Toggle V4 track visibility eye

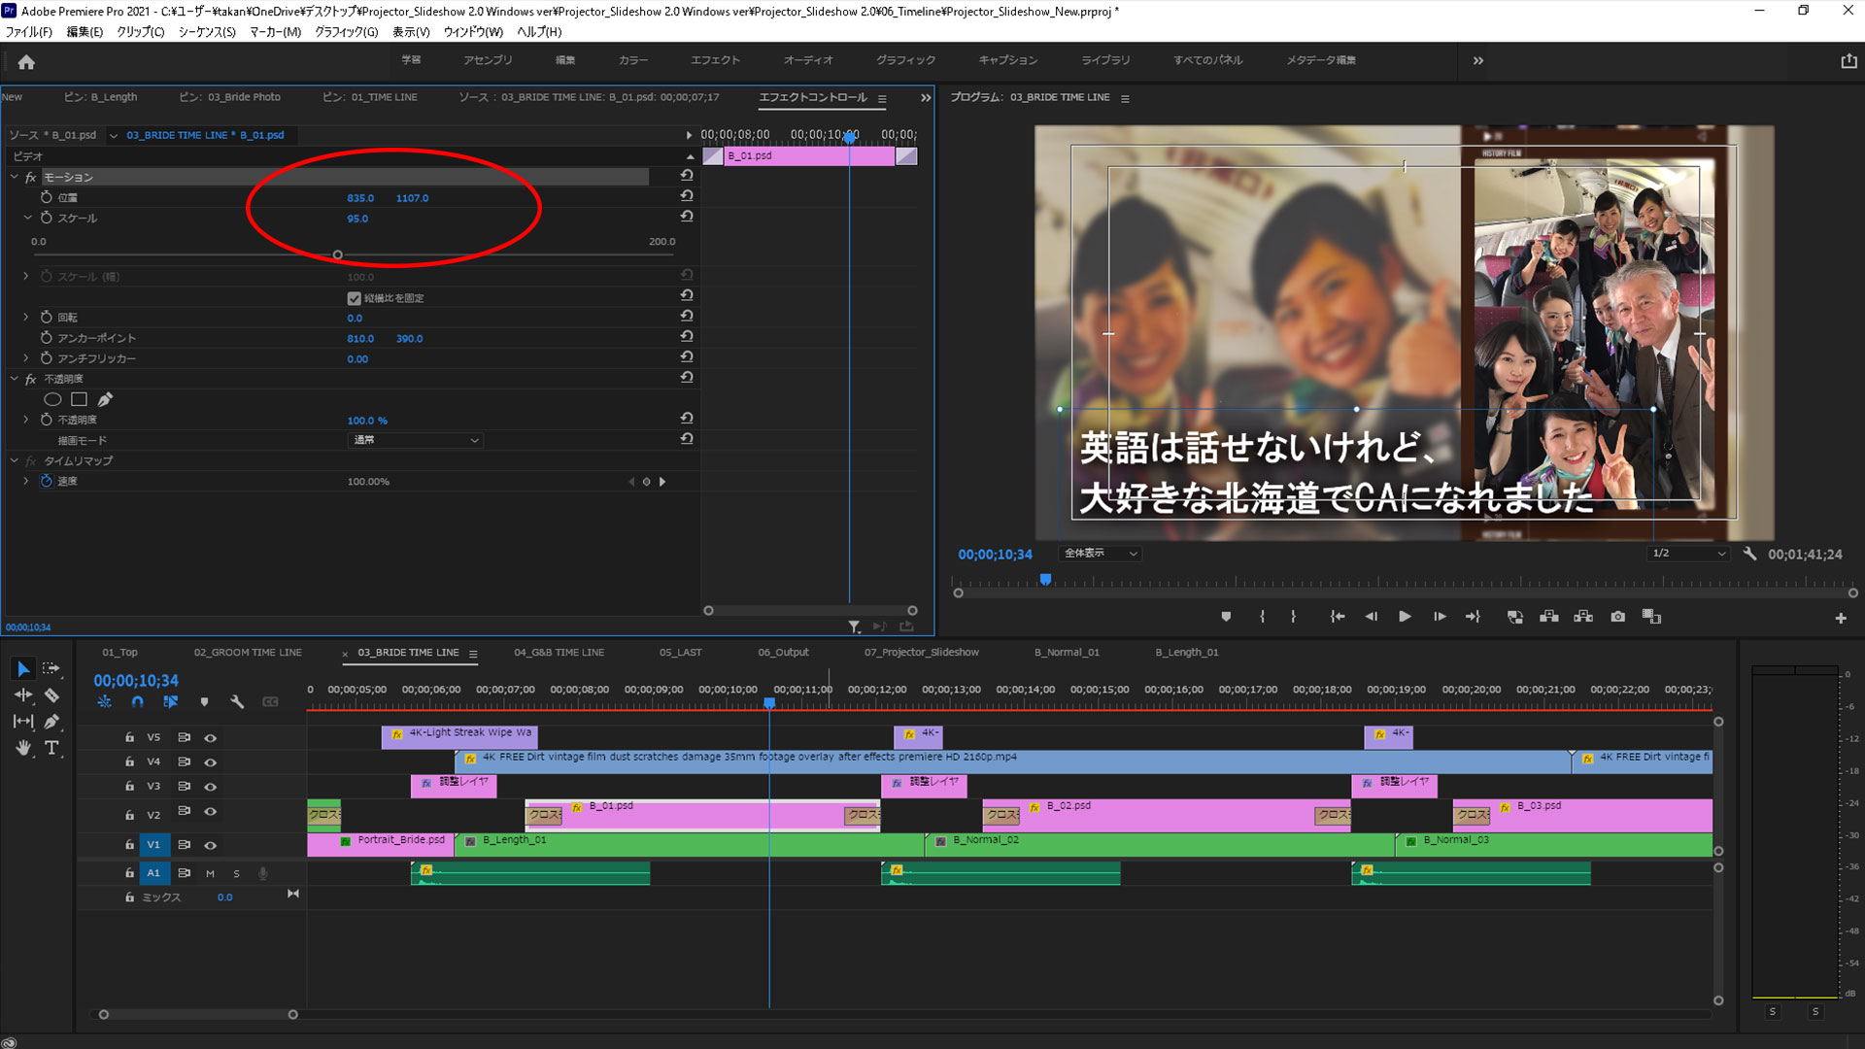[x=210, y=762]
